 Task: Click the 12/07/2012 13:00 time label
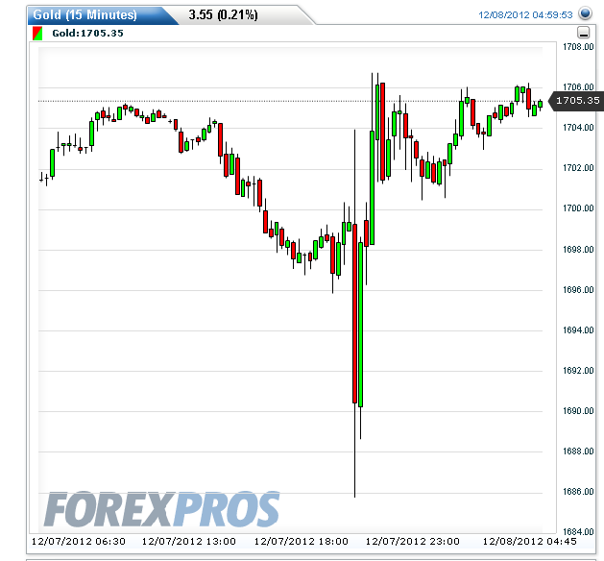[189, 542]
